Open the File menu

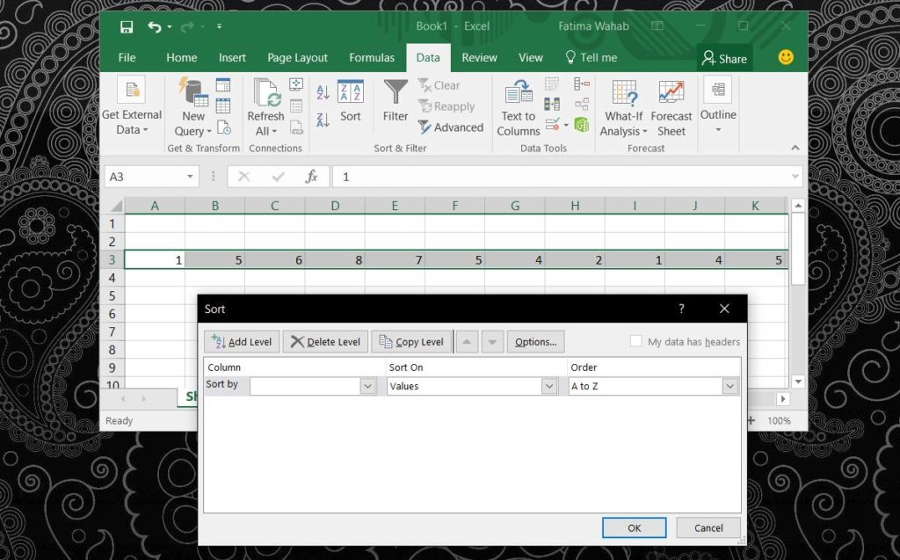tap(126, 57)
